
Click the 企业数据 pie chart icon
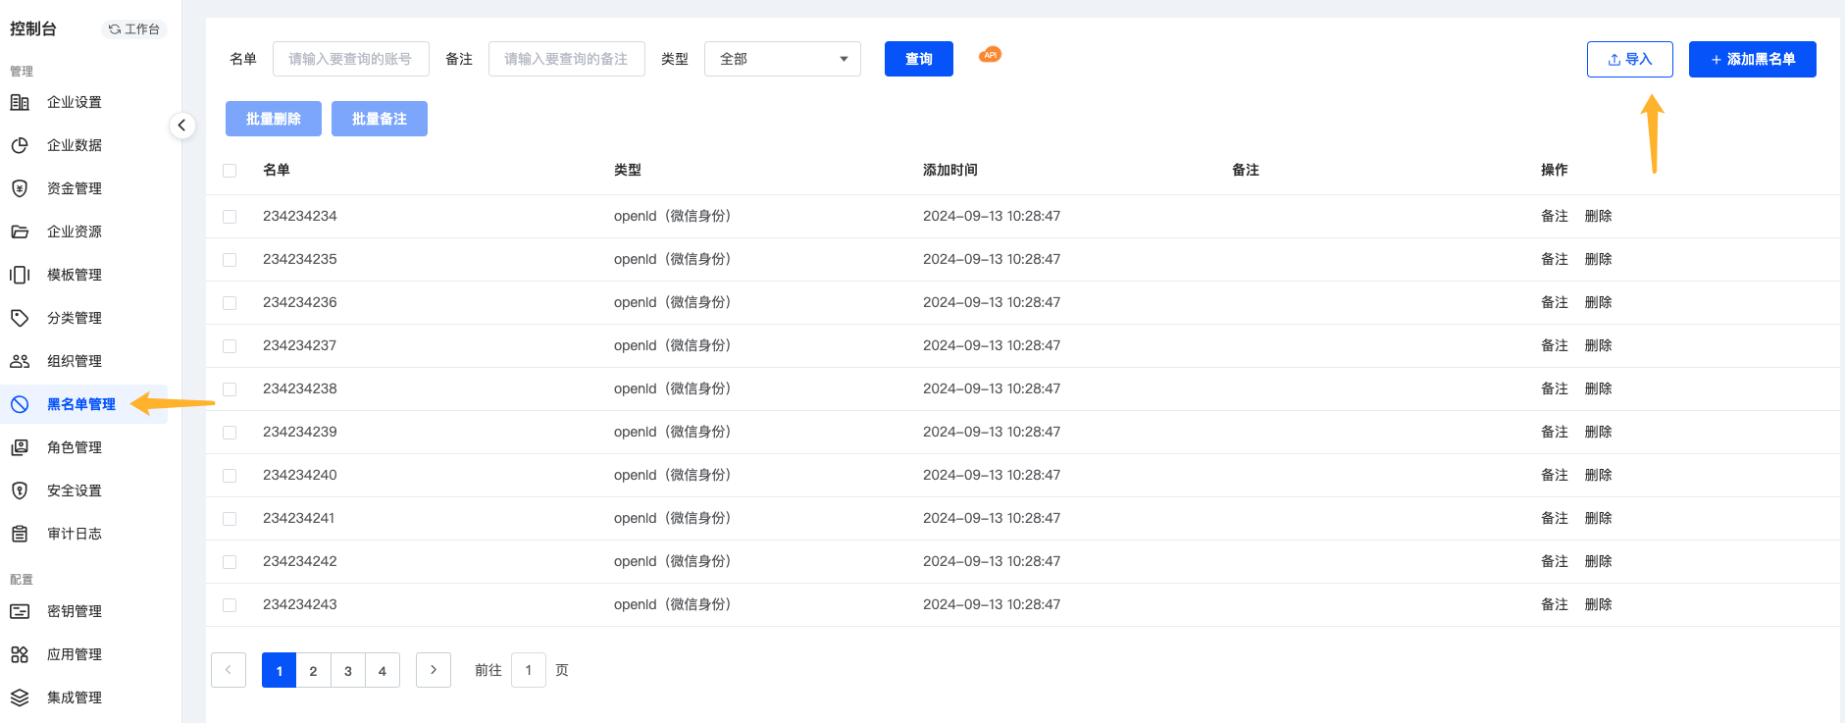click(20, 145)
